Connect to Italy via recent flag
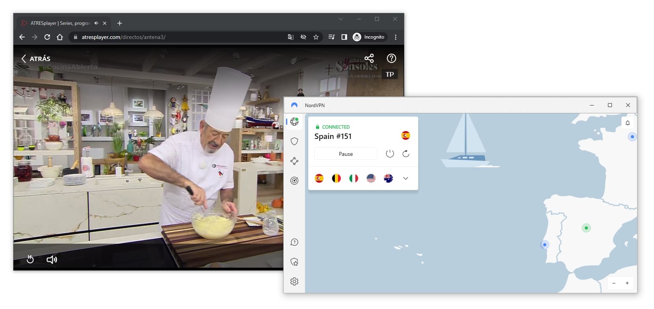The image size is (654, 309). (354, 178)
